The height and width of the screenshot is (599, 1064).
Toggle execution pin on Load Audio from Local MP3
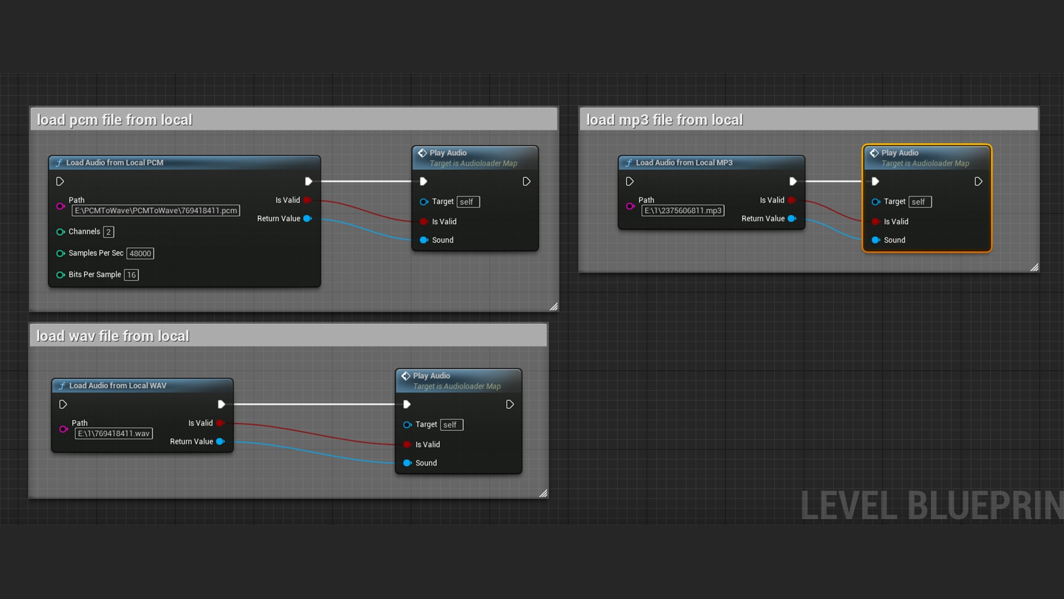tap(630, 181)
